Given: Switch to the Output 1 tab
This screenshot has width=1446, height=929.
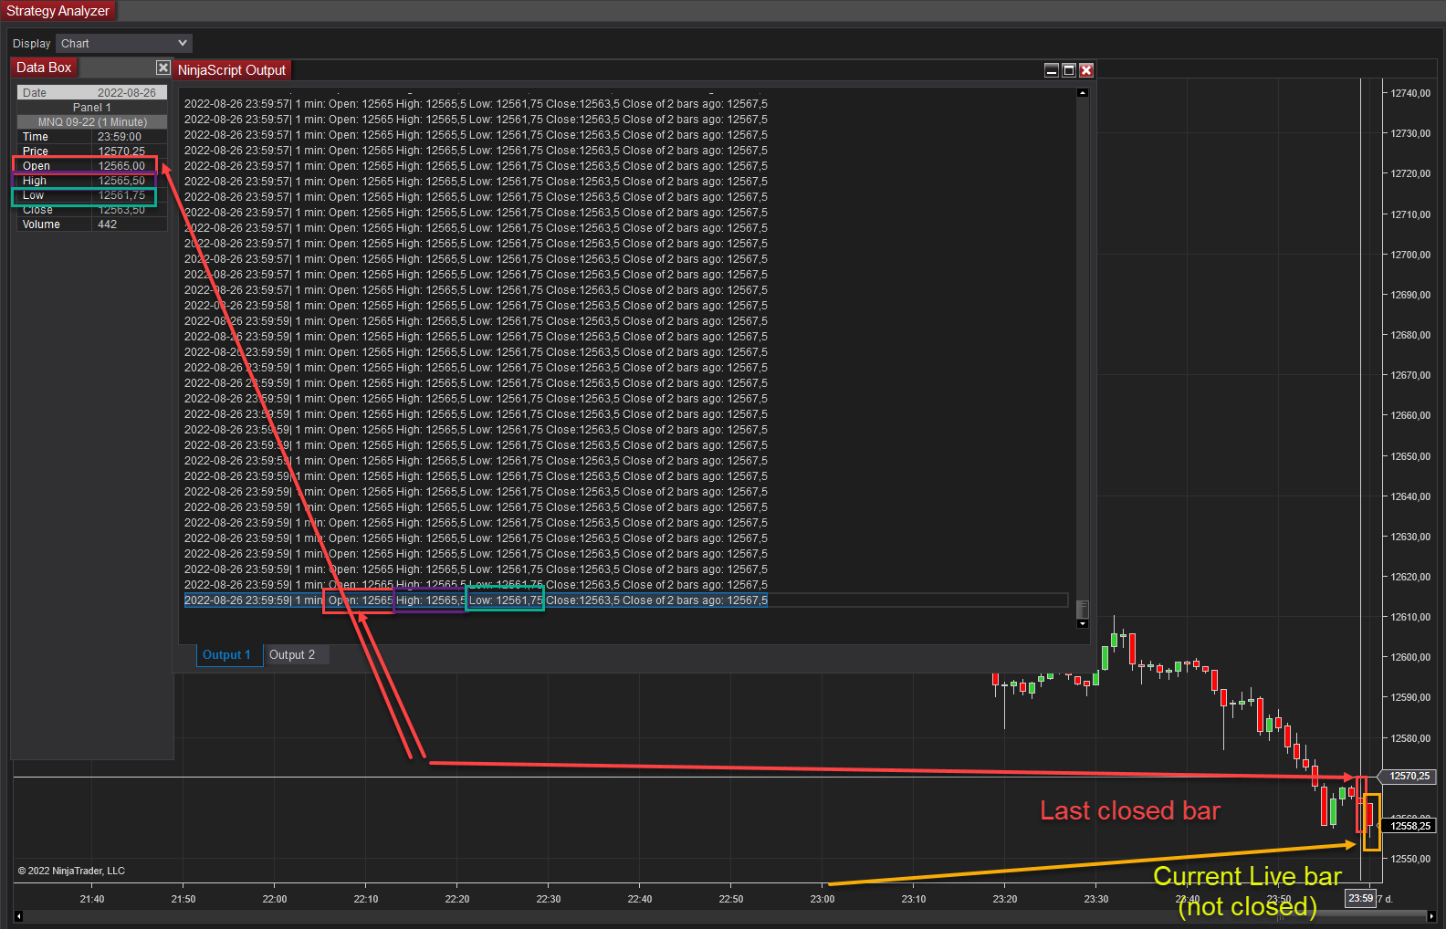Looking at the screenshot, I should [229, 655].
